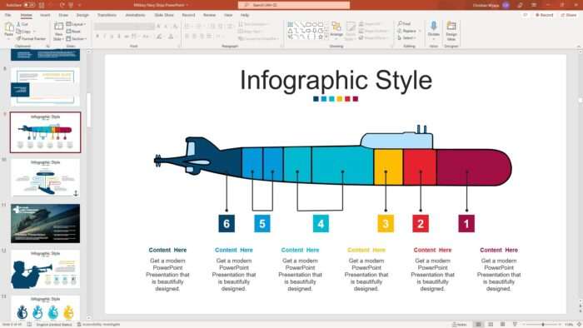Expand the Section dropdown
Screen dimensions: 583x328
(77, 38)
